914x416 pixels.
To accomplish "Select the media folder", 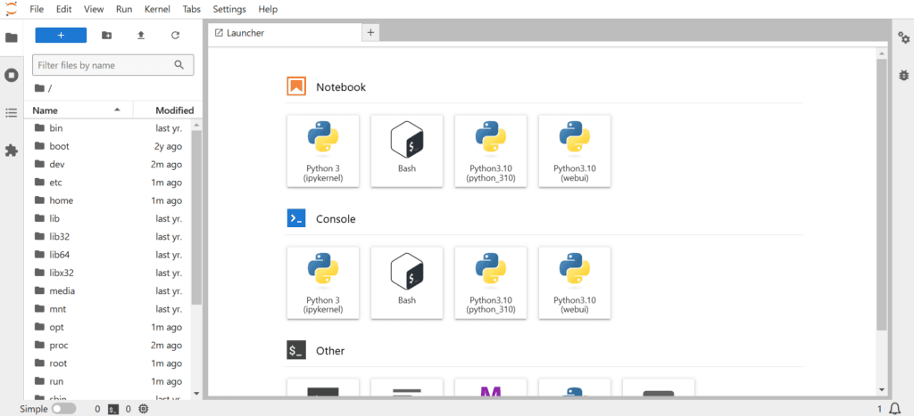I will (108, 290).
